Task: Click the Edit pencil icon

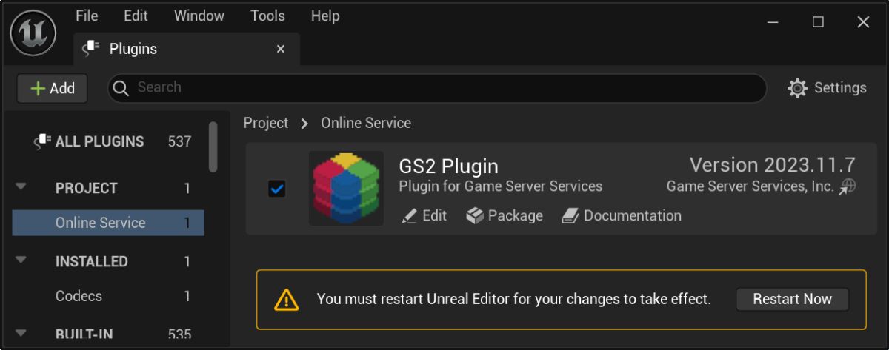Action: click(x=409, y=216)
